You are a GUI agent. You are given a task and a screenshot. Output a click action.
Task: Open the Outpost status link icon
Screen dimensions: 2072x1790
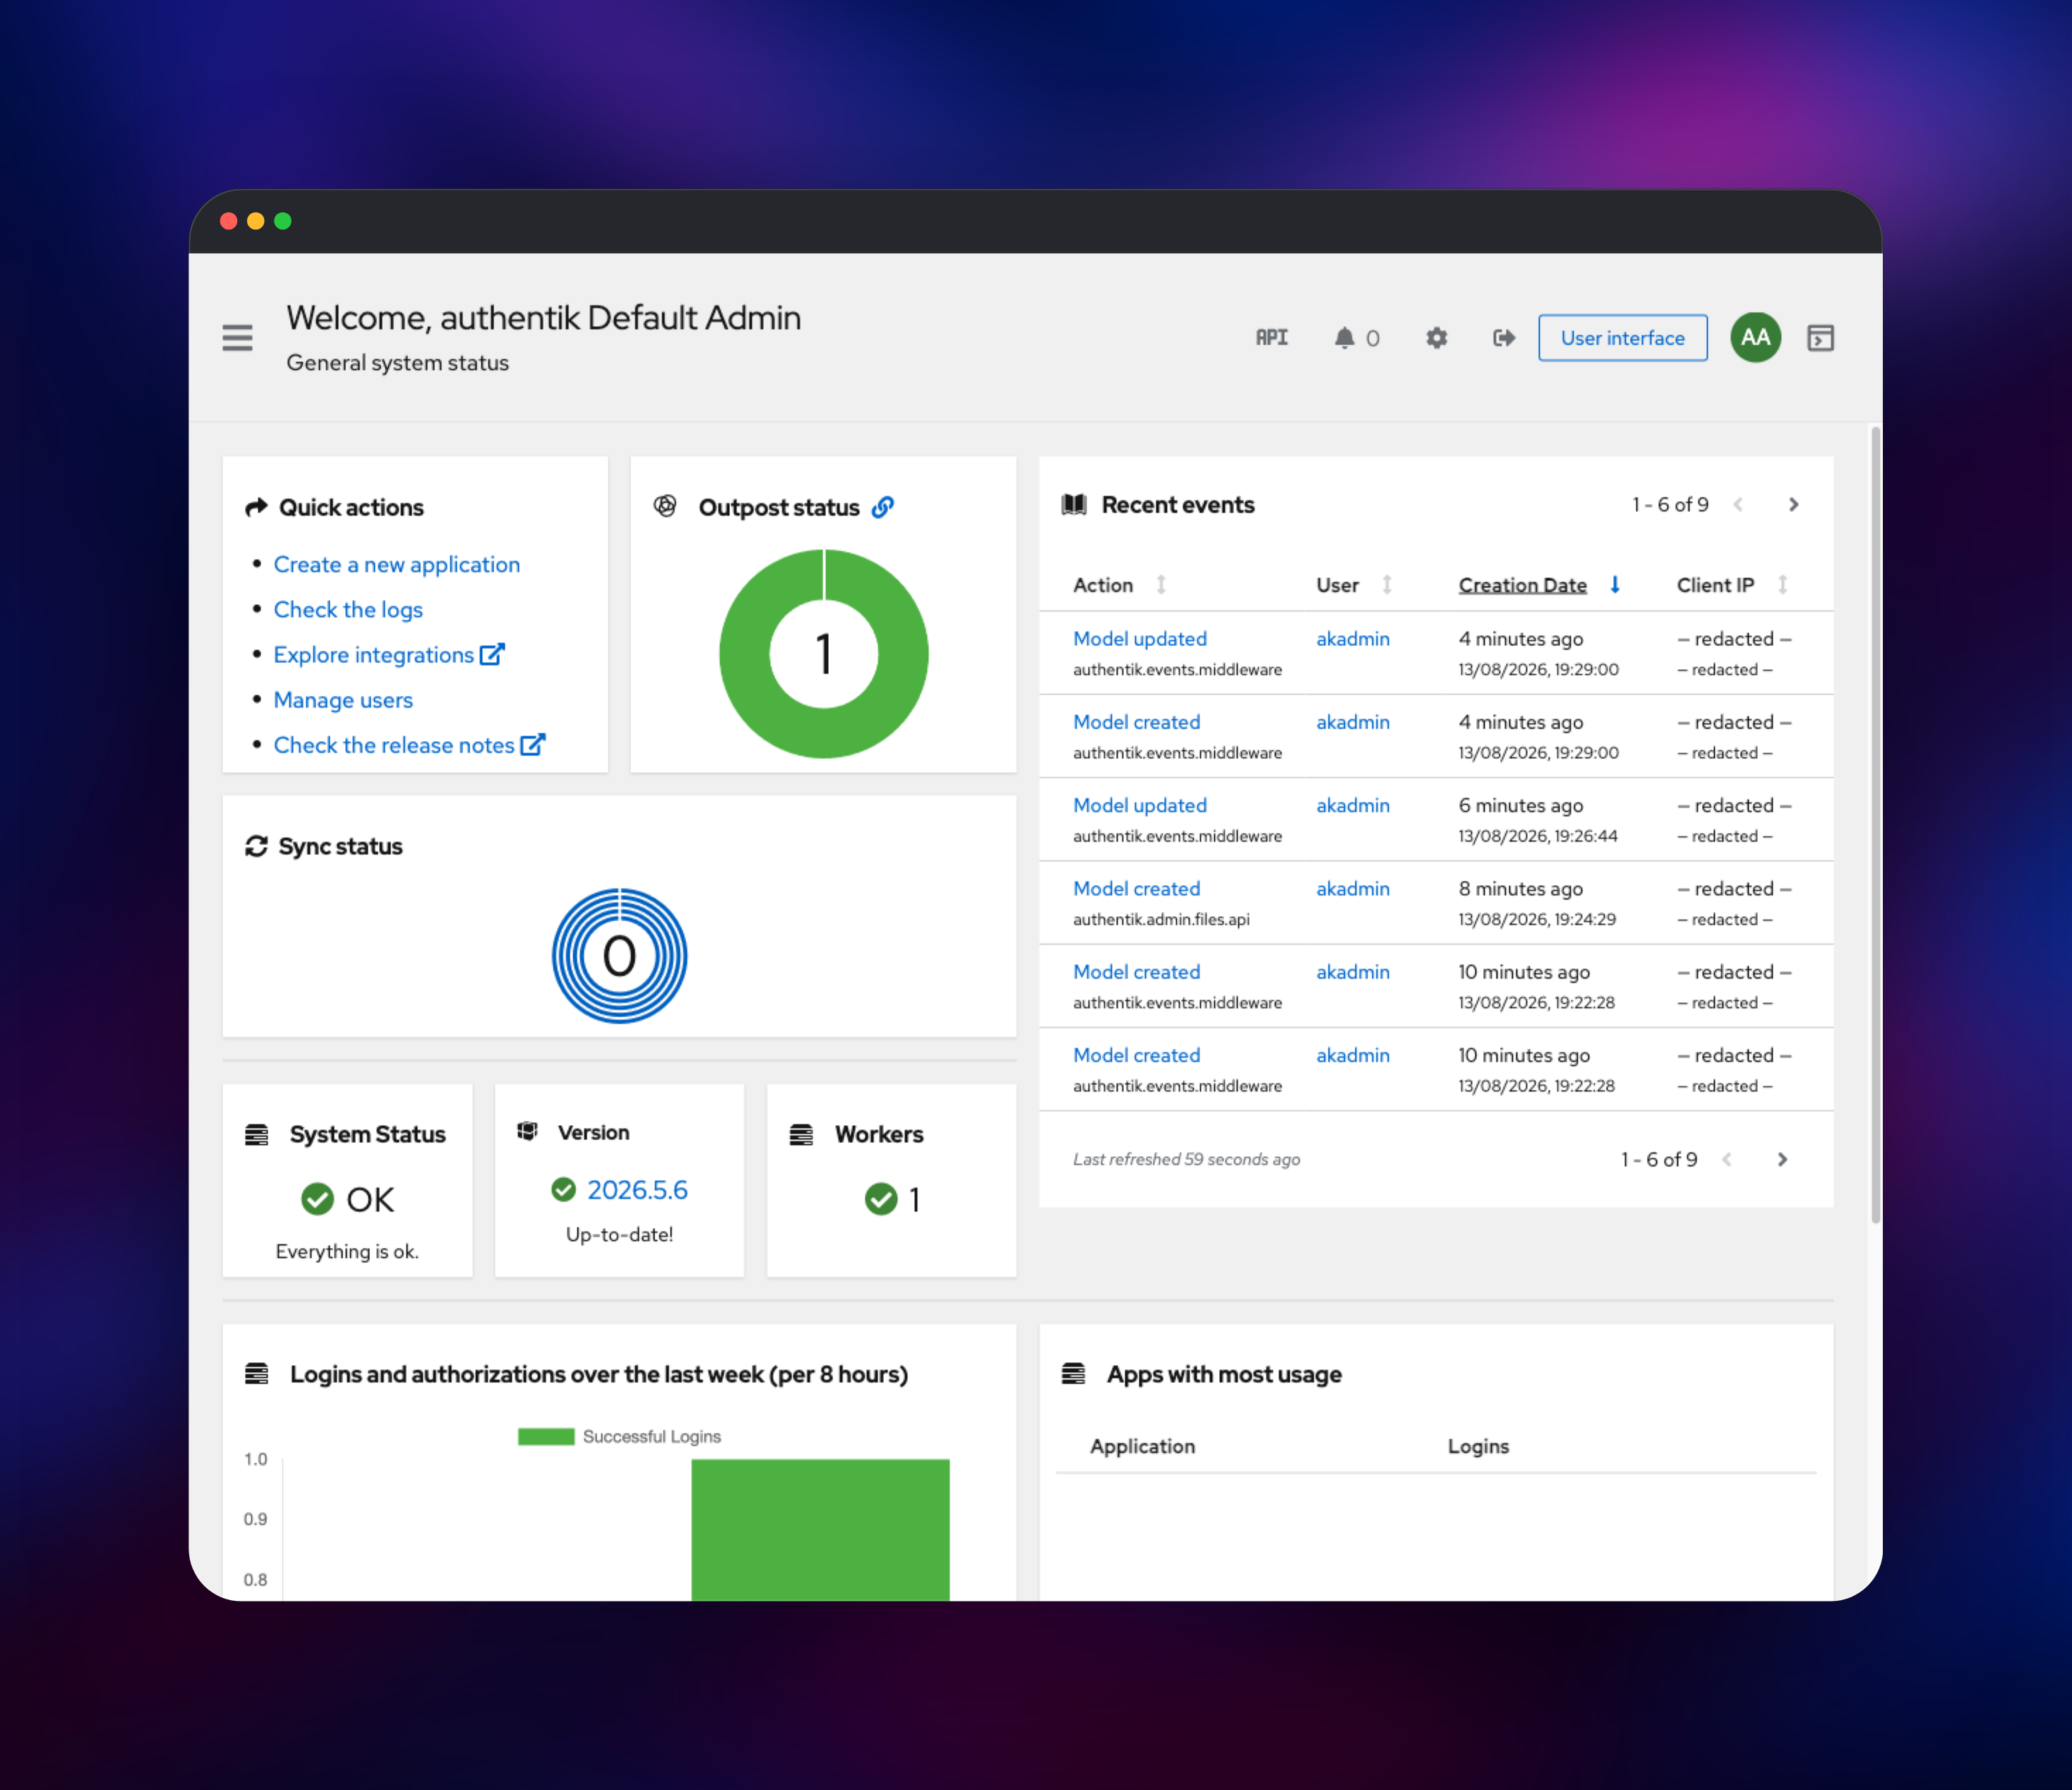coord(882,507)
